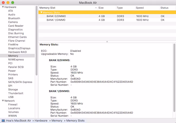176x123 pixels.
Task: Select Memory in the sidebar
Action: [13, 56]
